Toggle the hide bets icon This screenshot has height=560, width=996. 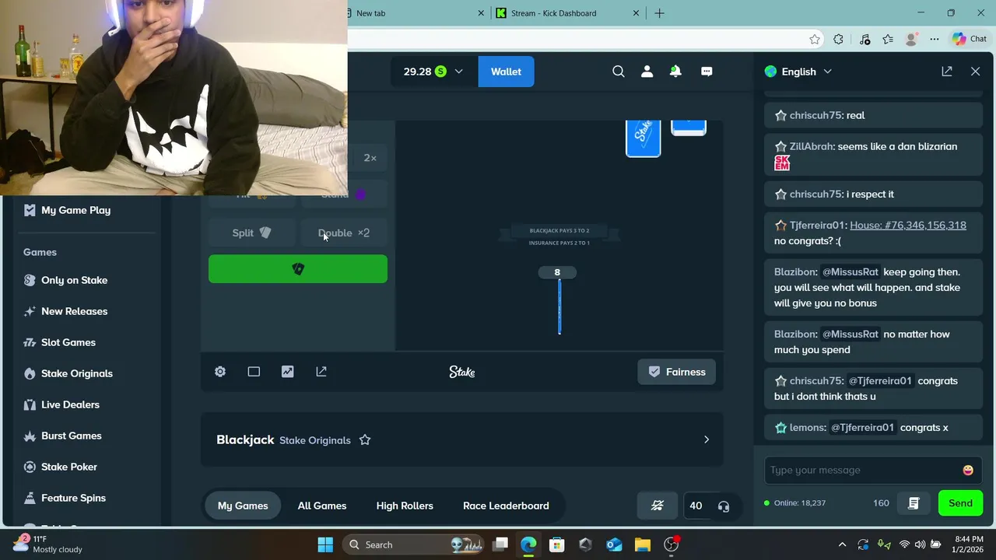658,506
